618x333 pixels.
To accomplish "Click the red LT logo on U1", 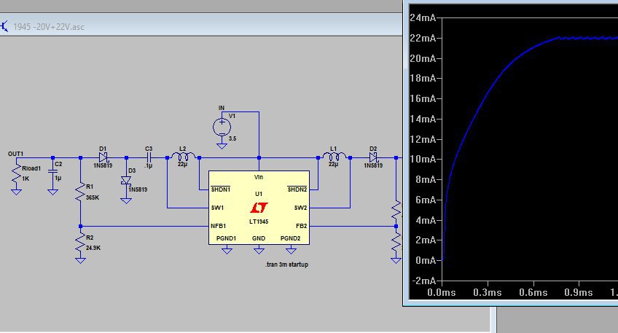I will (x=259, y=207).
